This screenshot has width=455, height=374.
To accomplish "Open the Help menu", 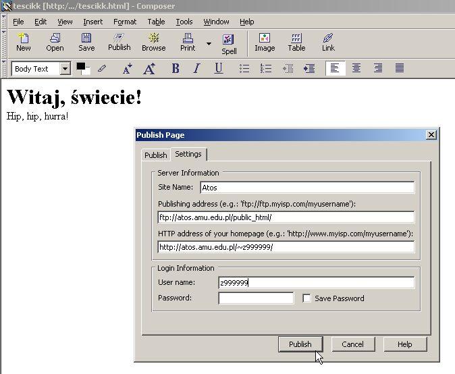I will (x=246, y=22).
